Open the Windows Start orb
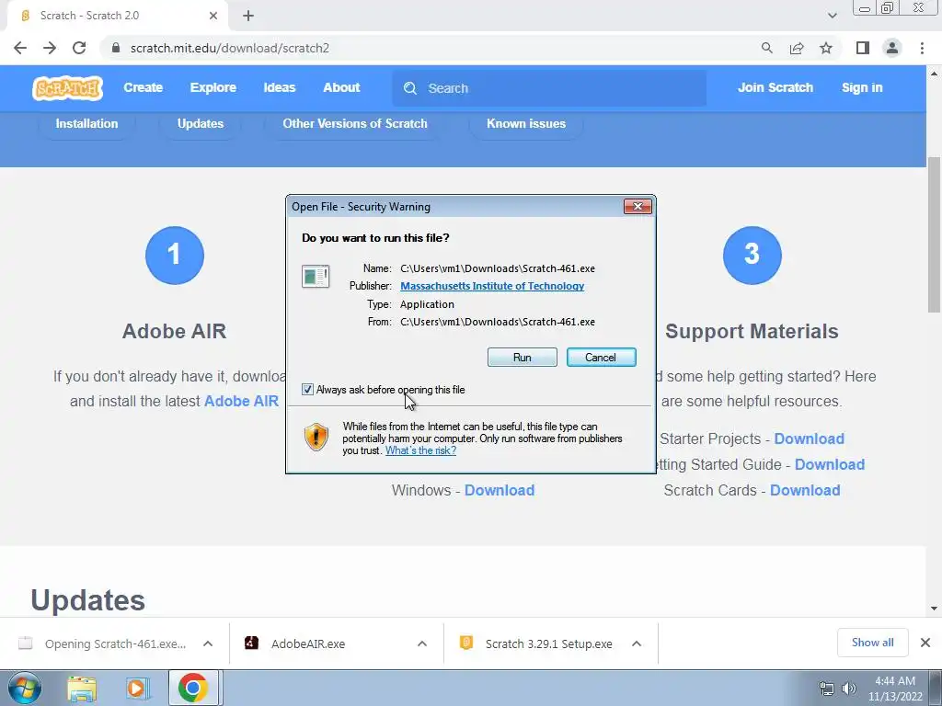Screen dimensions: 942x706 pyautogui.click(x=25, y=688)
